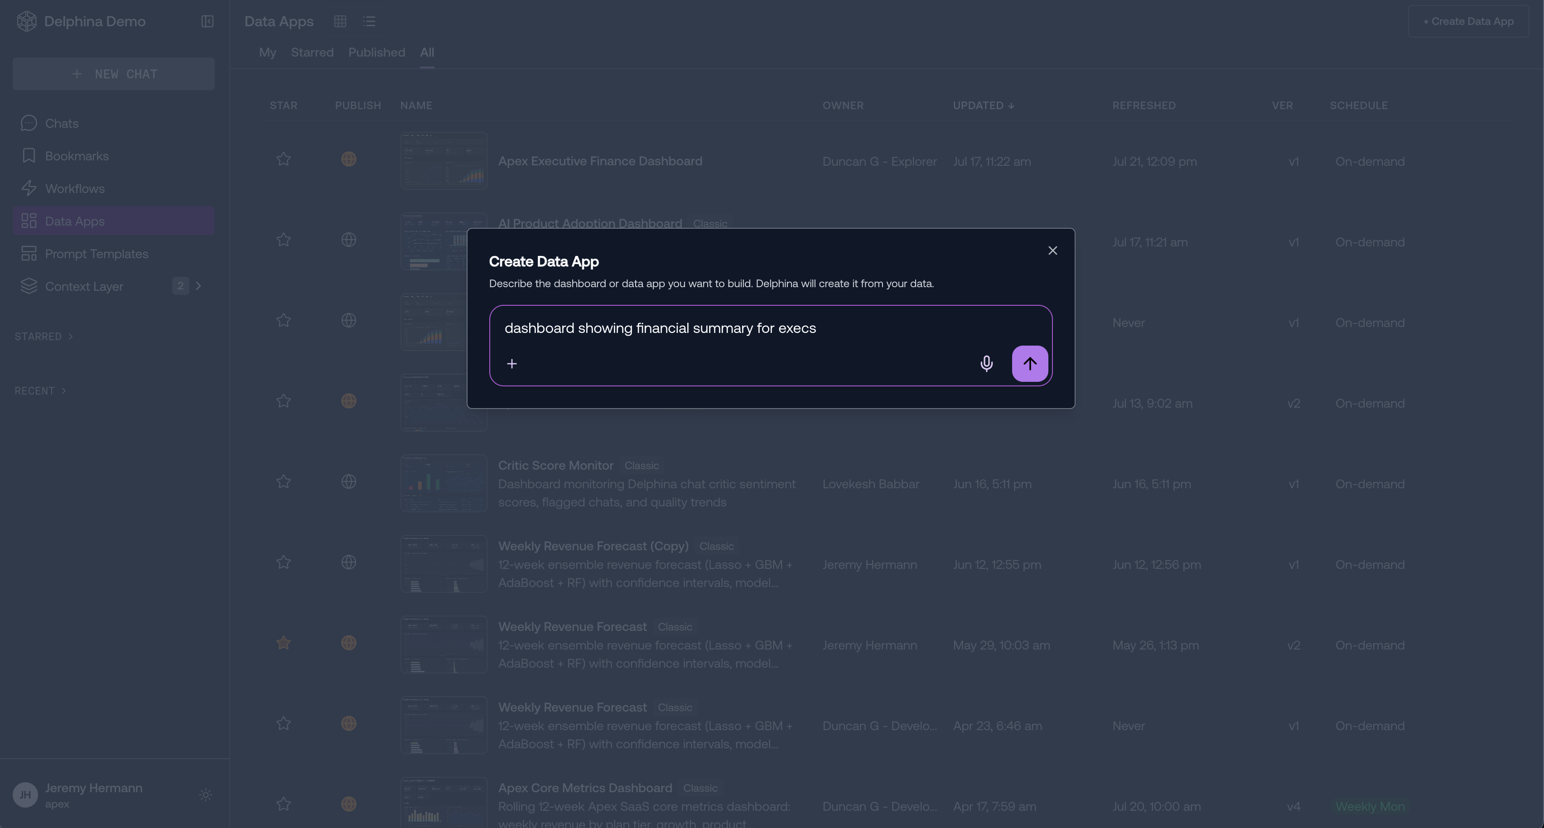Switch to grid view icon
The height and width of the screenshot is (828, 1544).
340,22
